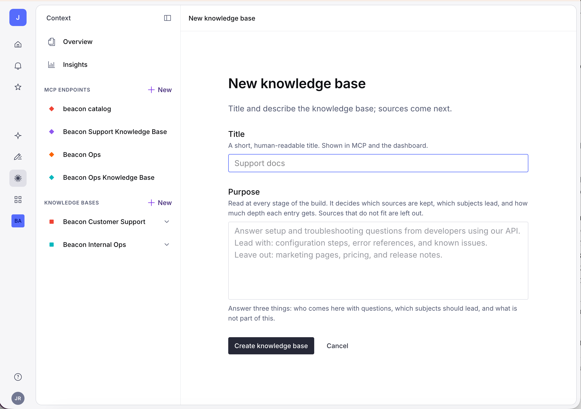
Task: Cancel the new knowledge base form
Action: coord(337,346)
